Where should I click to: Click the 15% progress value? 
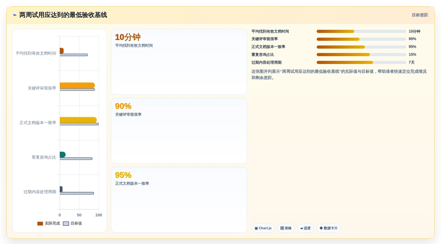(412, 55)
